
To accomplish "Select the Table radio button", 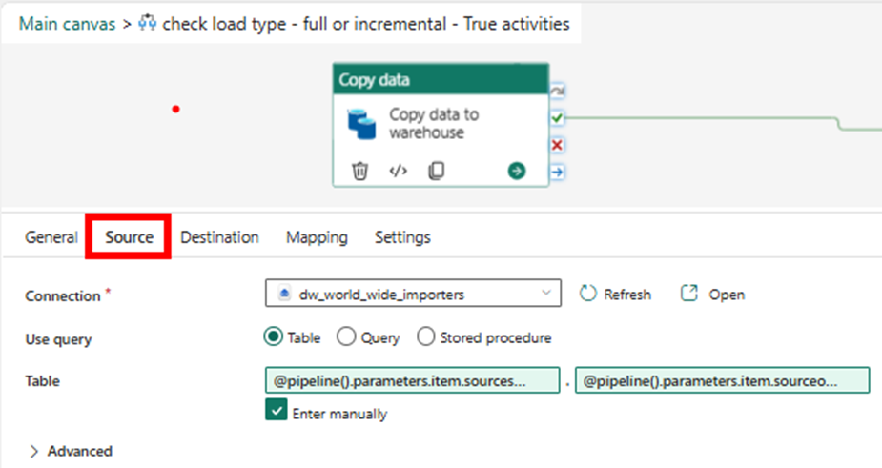I will pyautogui.click(x=274, y=337).
